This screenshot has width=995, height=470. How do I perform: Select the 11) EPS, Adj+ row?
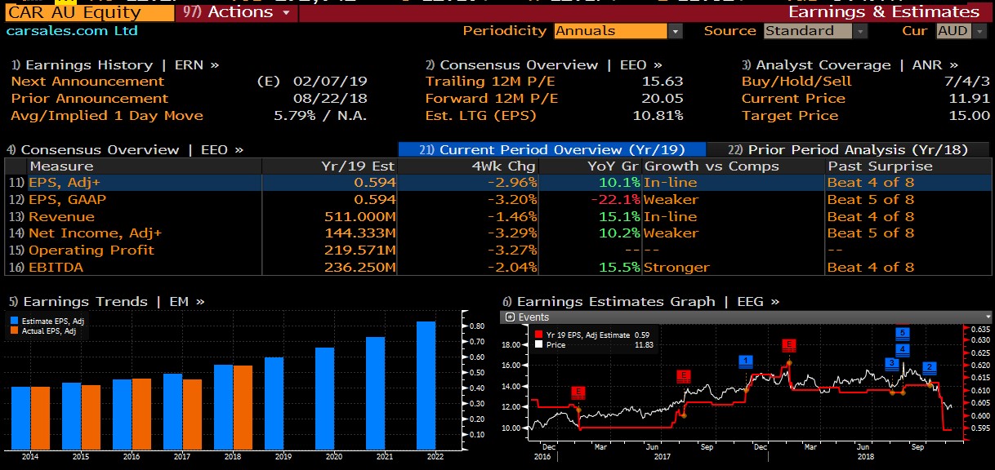[497, 183]
